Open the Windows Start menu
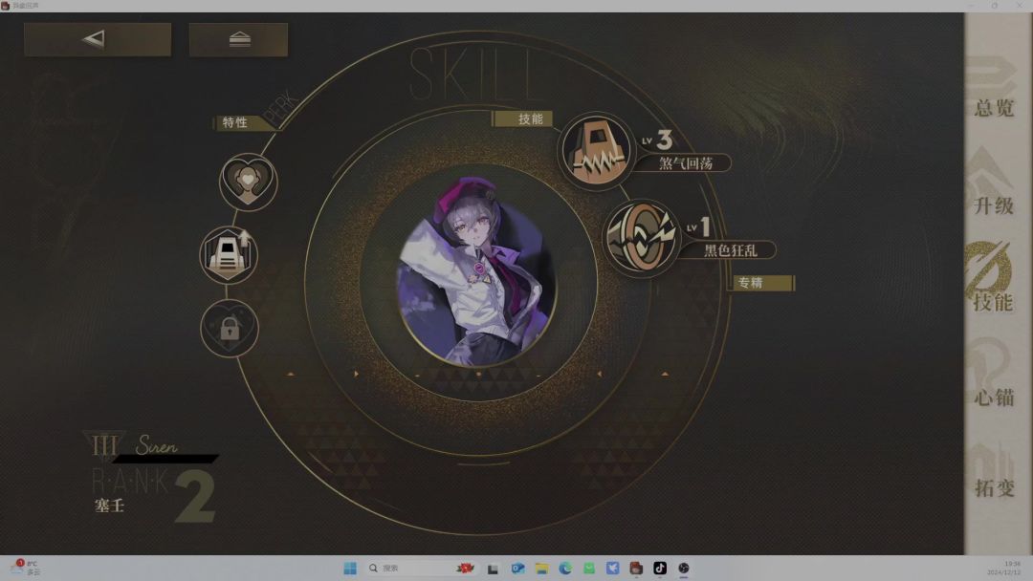Screen dimensions: 1033x581 tap(350, 568)
